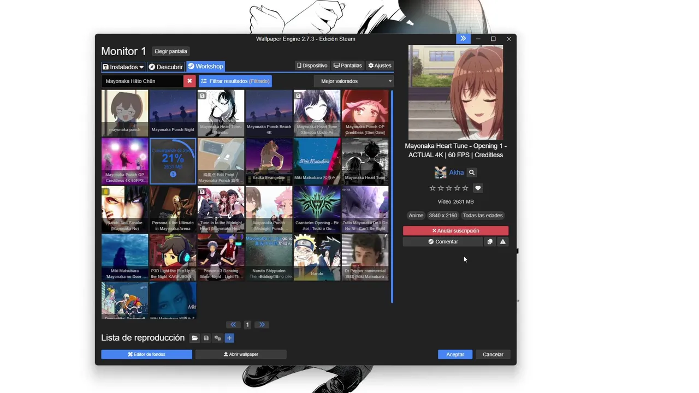Image resolution: width=699 pixels, height=393 pixels.
Task: Select Dr Pepper commercial 1988 wallpaper
Action: tap(365, 257)
